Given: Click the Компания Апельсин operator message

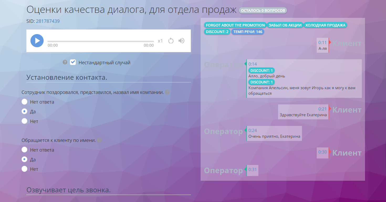Looking at the screenshot, I should click(x=302, y=91).
